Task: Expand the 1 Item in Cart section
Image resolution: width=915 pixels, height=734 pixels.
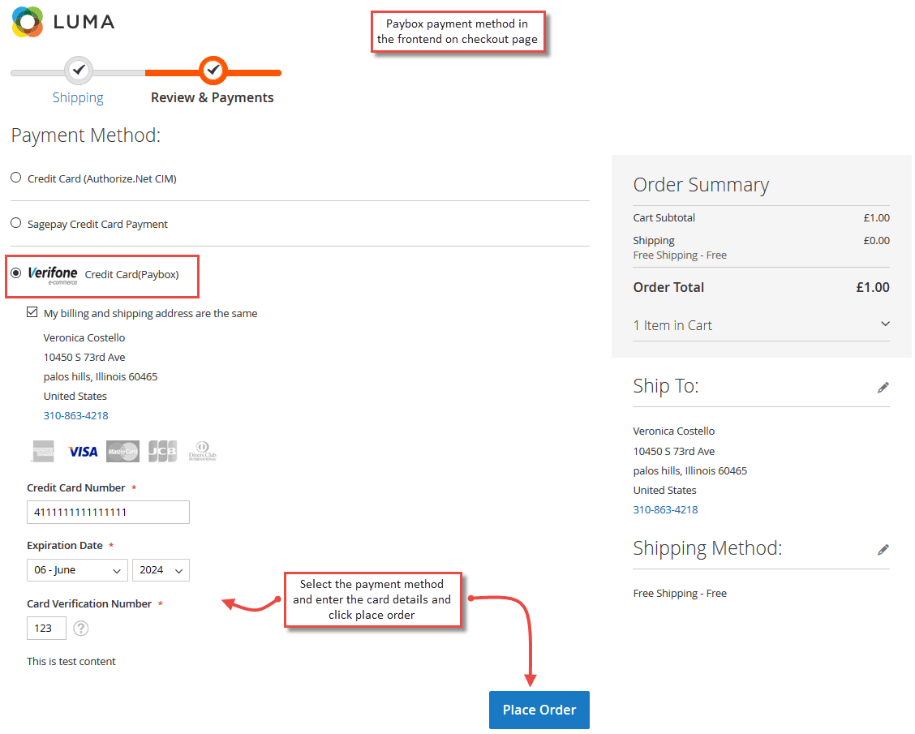Action: (887, 324)
